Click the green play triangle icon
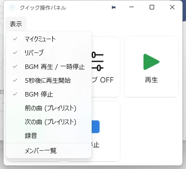 tap(151, 62)
